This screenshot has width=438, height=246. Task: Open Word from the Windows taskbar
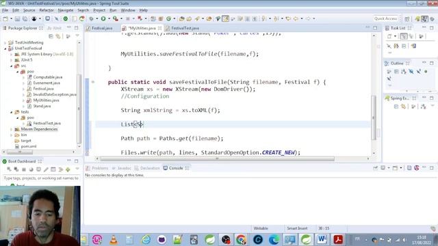(322, 240)
